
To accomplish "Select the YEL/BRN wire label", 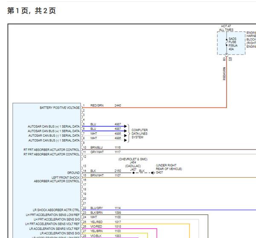I will click(x=97, y=231).
